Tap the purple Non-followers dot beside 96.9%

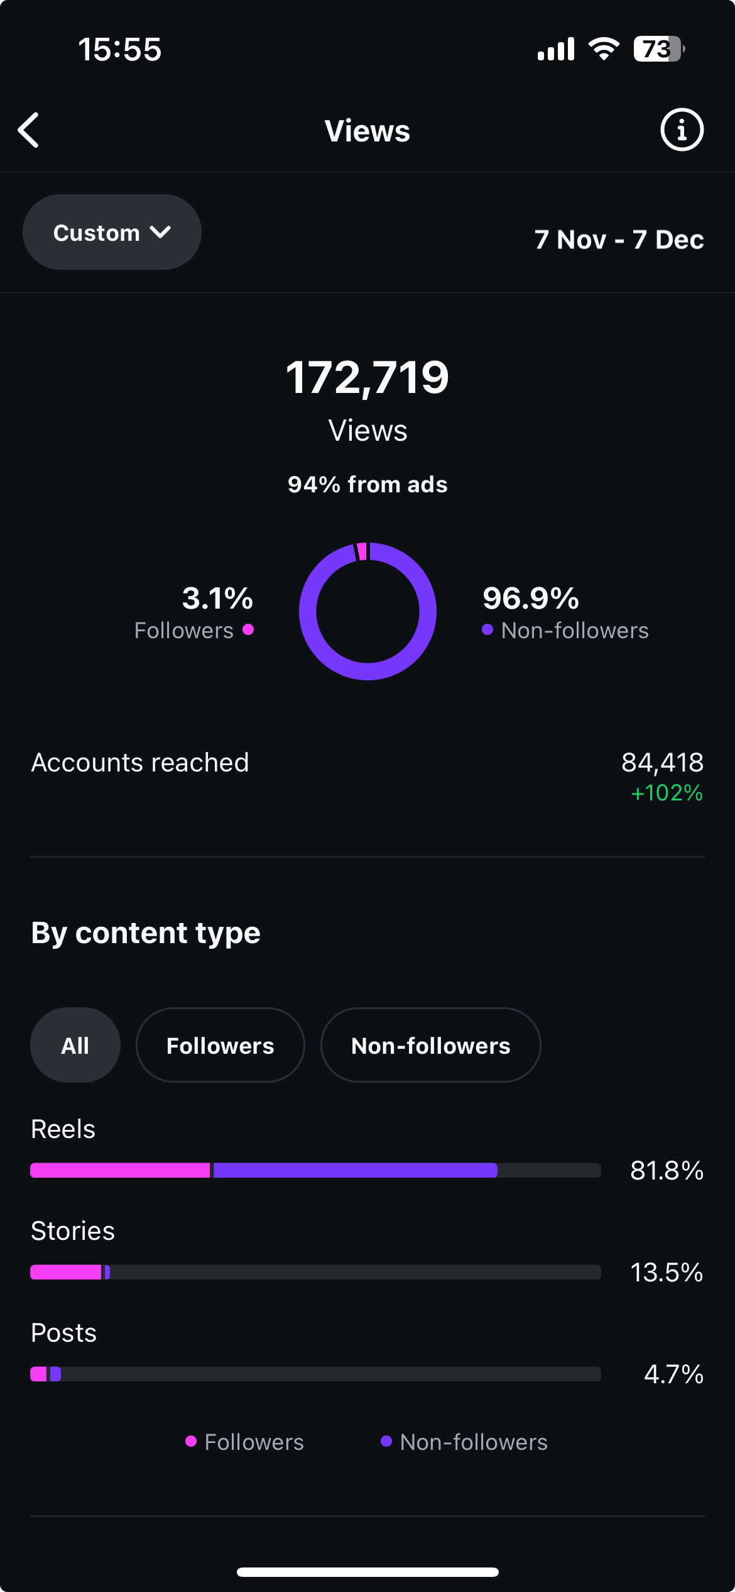pos(487,629)
